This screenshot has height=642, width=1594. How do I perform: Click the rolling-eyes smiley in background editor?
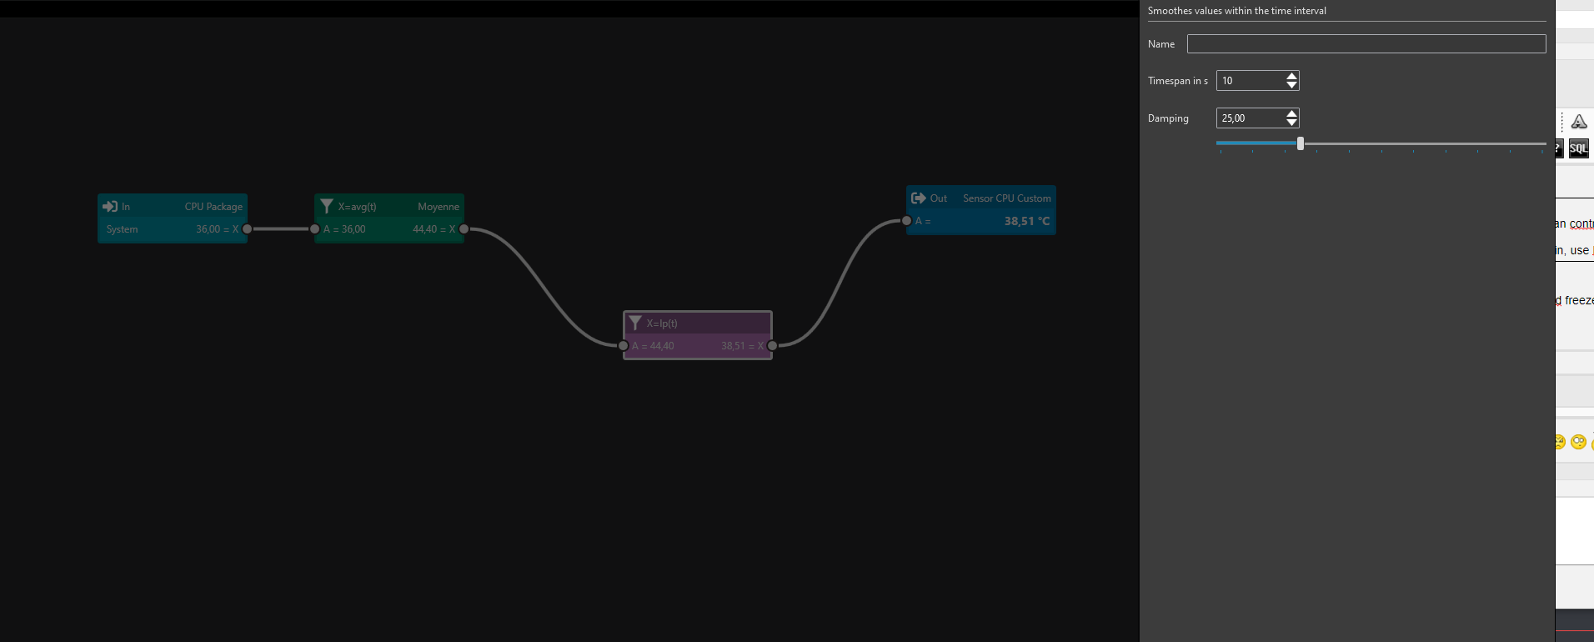pyautogui.click(x=1578, y=442)
